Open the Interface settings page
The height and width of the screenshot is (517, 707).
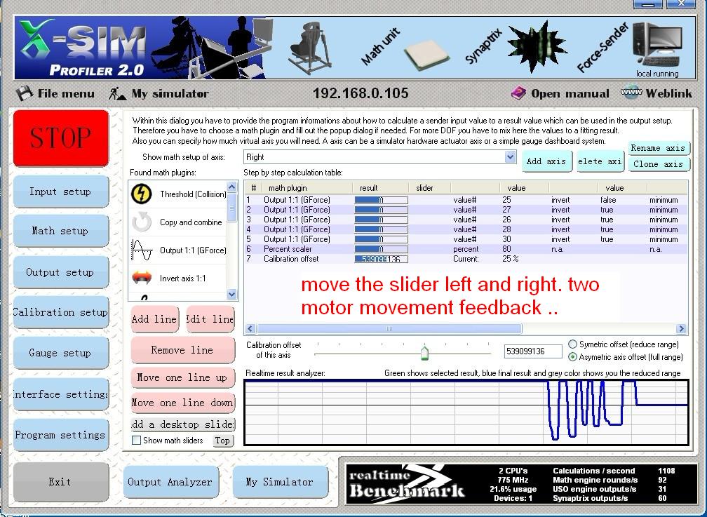pyautogui.click(x=61, y=394)
